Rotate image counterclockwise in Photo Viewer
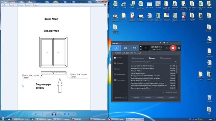216x121 pixels. (x=65, y=114)
